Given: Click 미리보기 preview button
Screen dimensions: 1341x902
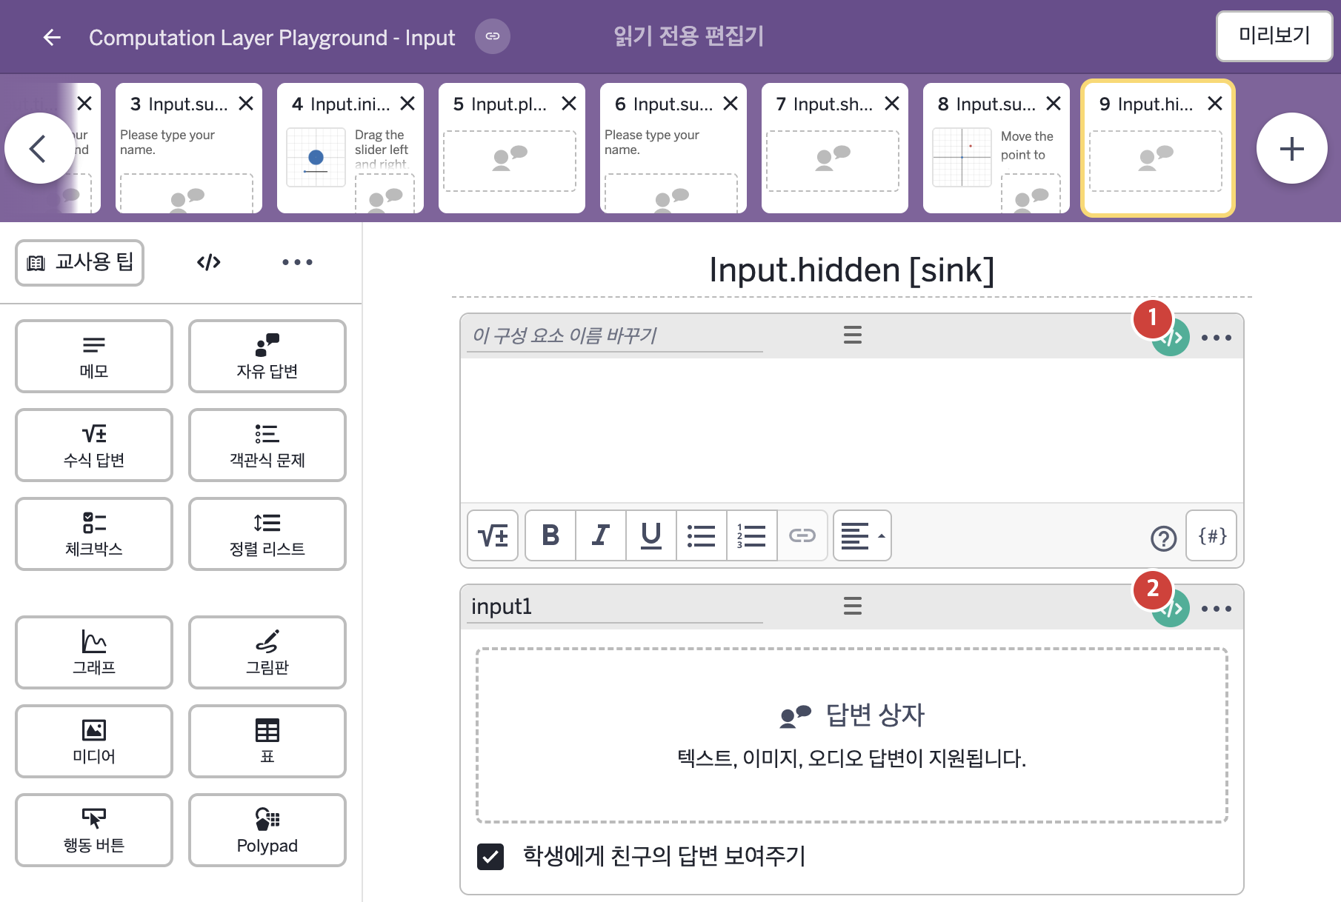Looking at the screenshot, I should pos(1274,36).
